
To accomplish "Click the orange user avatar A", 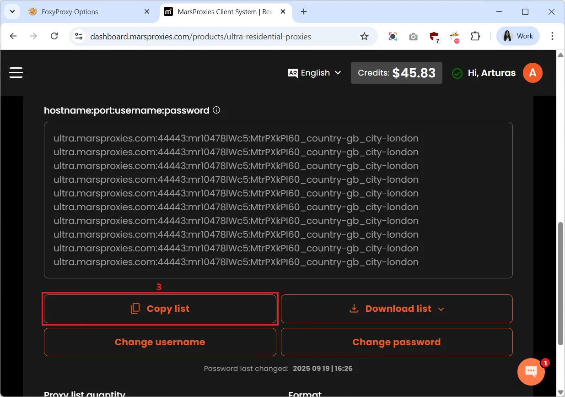I will tap(533, 73).
